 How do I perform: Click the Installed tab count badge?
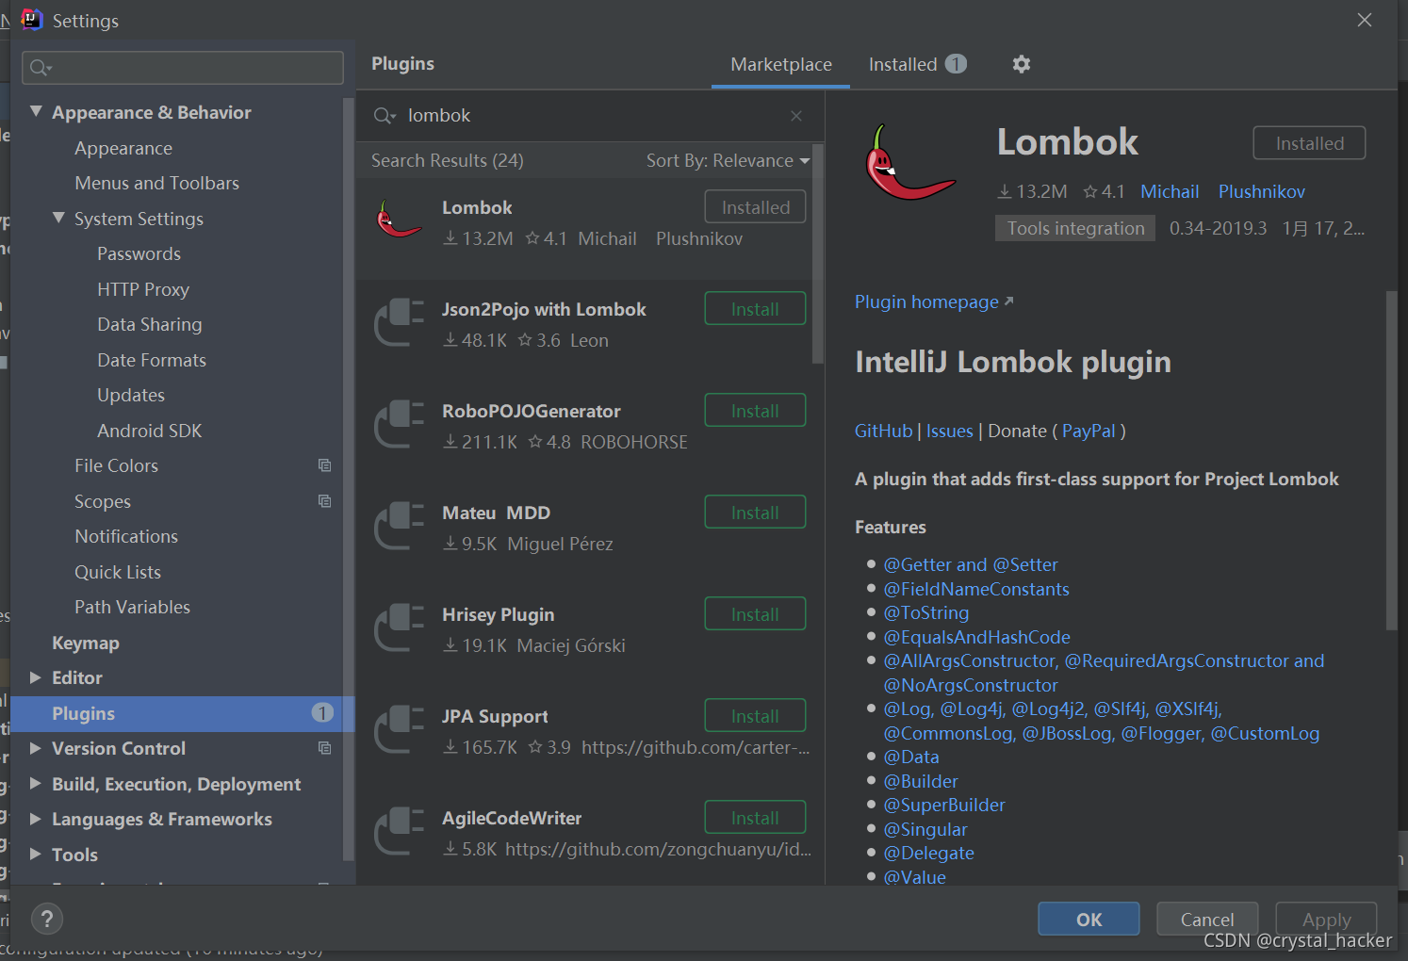[956, 64]
